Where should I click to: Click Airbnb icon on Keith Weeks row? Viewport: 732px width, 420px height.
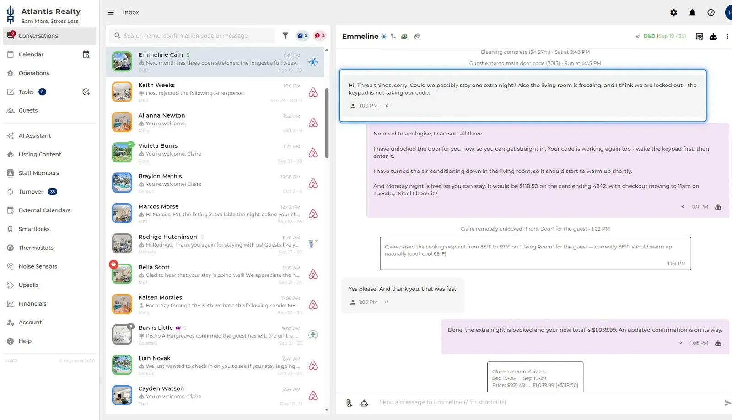313,92
